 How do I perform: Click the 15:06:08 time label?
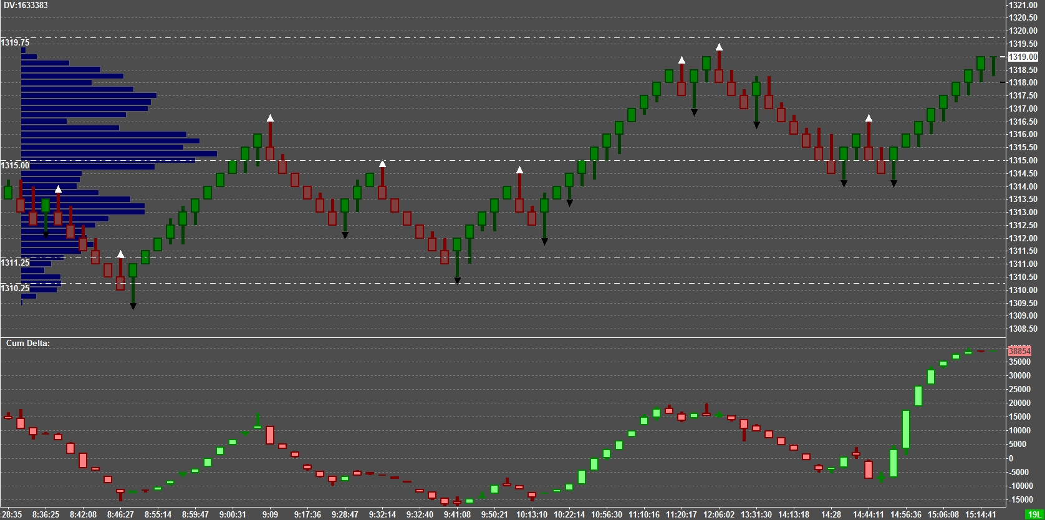point(943,514)
